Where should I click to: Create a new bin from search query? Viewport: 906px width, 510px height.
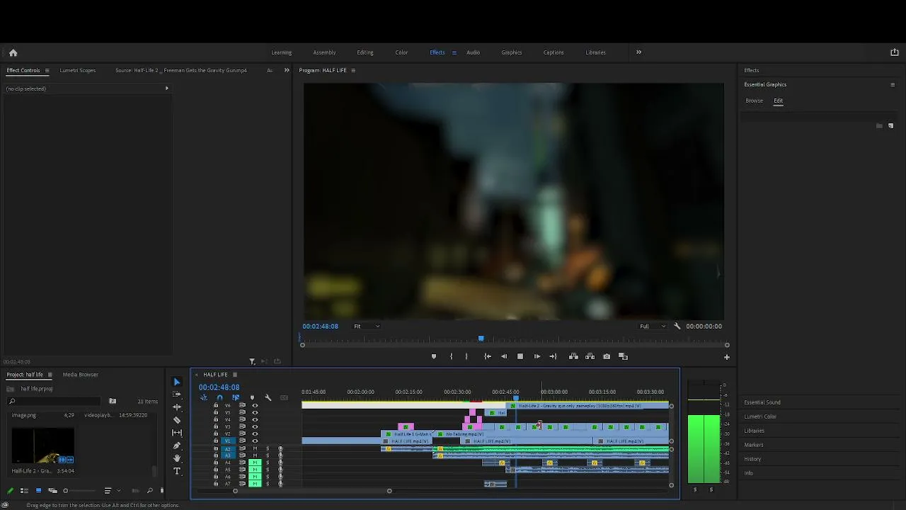(113, 402)
